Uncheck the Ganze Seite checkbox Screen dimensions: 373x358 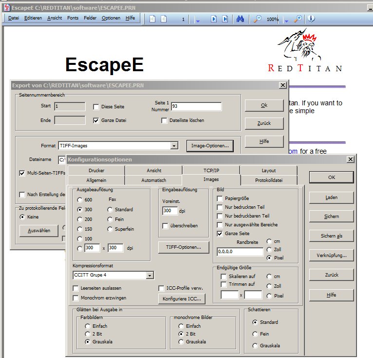click(220, 234)
